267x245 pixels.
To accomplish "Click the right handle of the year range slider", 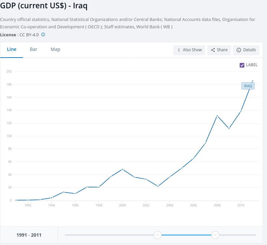I will point(215,235).
